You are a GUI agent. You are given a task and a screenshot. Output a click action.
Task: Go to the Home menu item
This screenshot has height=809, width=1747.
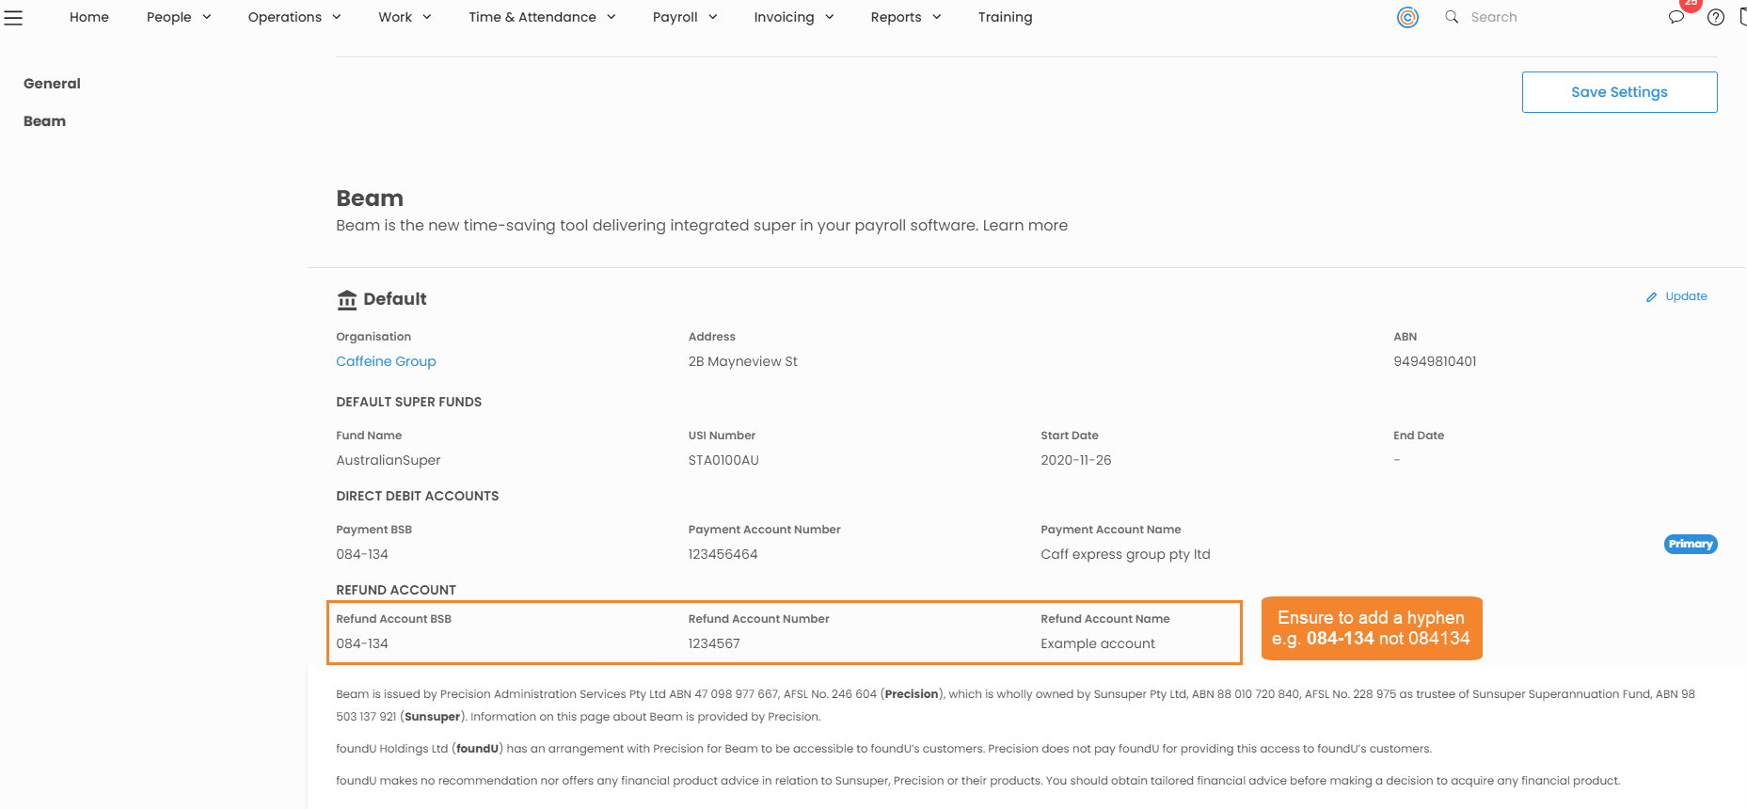click(89, 17)
